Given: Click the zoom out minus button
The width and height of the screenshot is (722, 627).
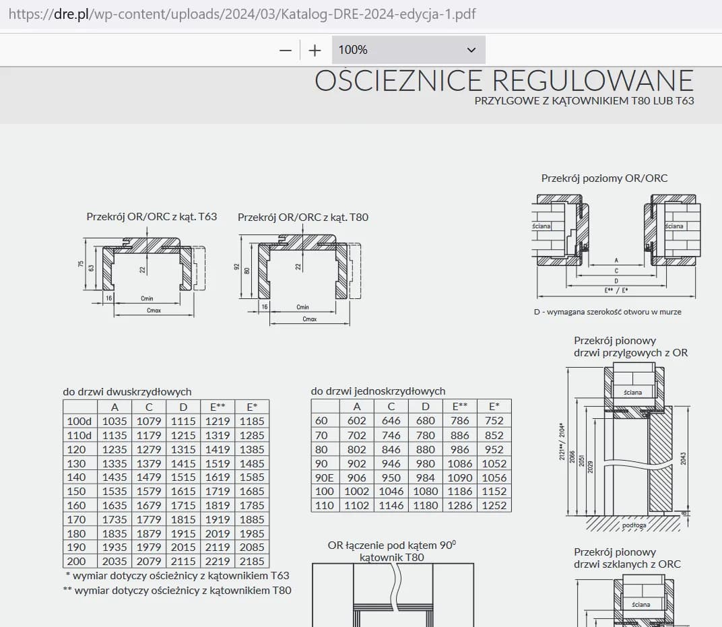Looking at the screenshot, I should [x=286, y=51].
